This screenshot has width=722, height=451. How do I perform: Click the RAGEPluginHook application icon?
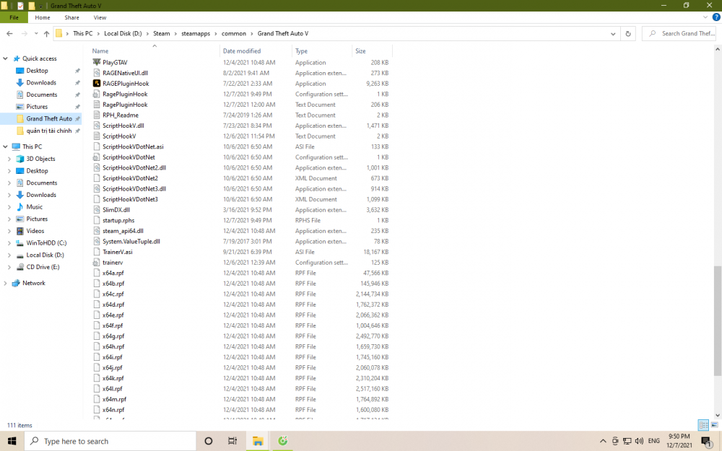[x=96, y=83]
